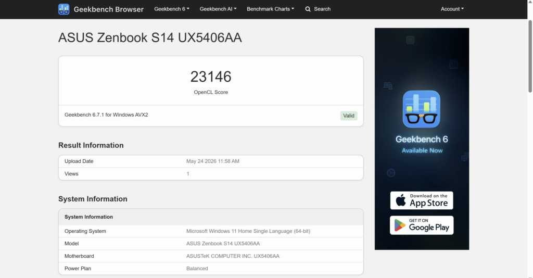
Task: Open the Benchmark Charts dropdown
Action: coord(271,9)
